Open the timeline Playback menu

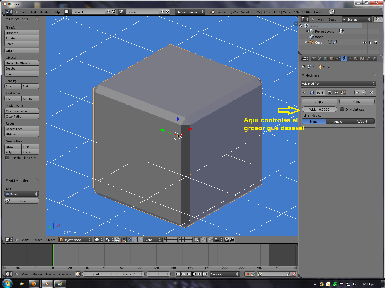(x=65, y=274)
